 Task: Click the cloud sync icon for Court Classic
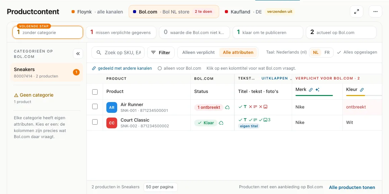pos(221,123)
